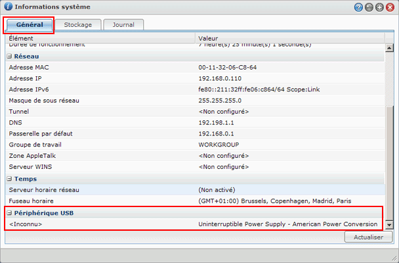Click the WORKGROUP value
This screenshot has width=399, height=263.
[x=219, y=145]
